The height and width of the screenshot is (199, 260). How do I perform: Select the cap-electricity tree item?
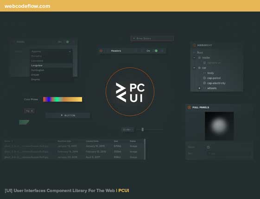click(x=216, y=83)
